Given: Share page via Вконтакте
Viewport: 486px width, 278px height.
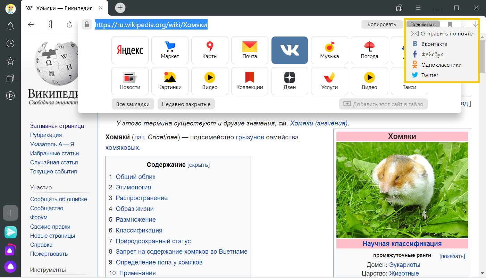Looking at the screenshot, I should pos(429,44).
